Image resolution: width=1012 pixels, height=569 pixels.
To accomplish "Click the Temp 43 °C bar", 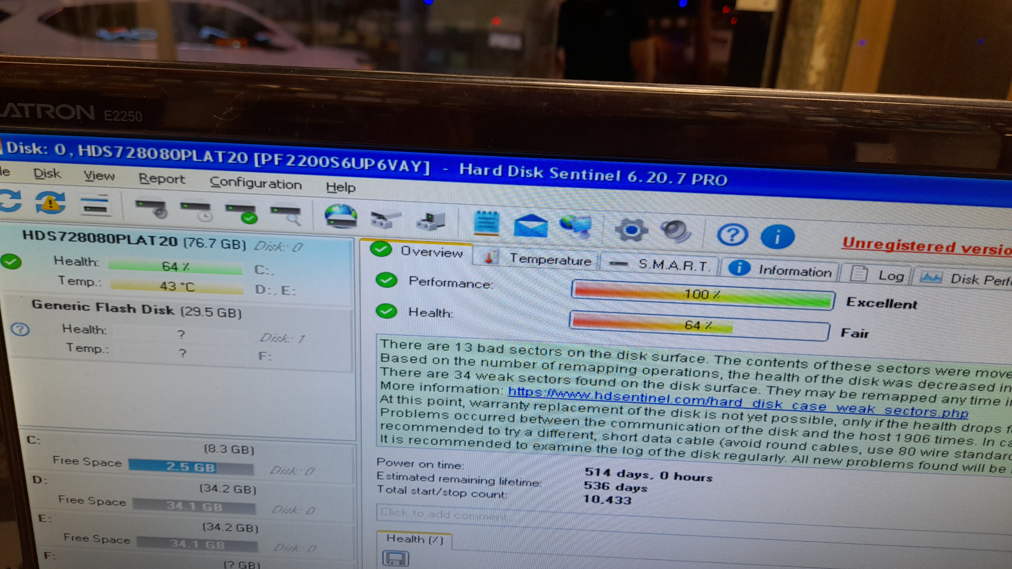I will 177,286.
